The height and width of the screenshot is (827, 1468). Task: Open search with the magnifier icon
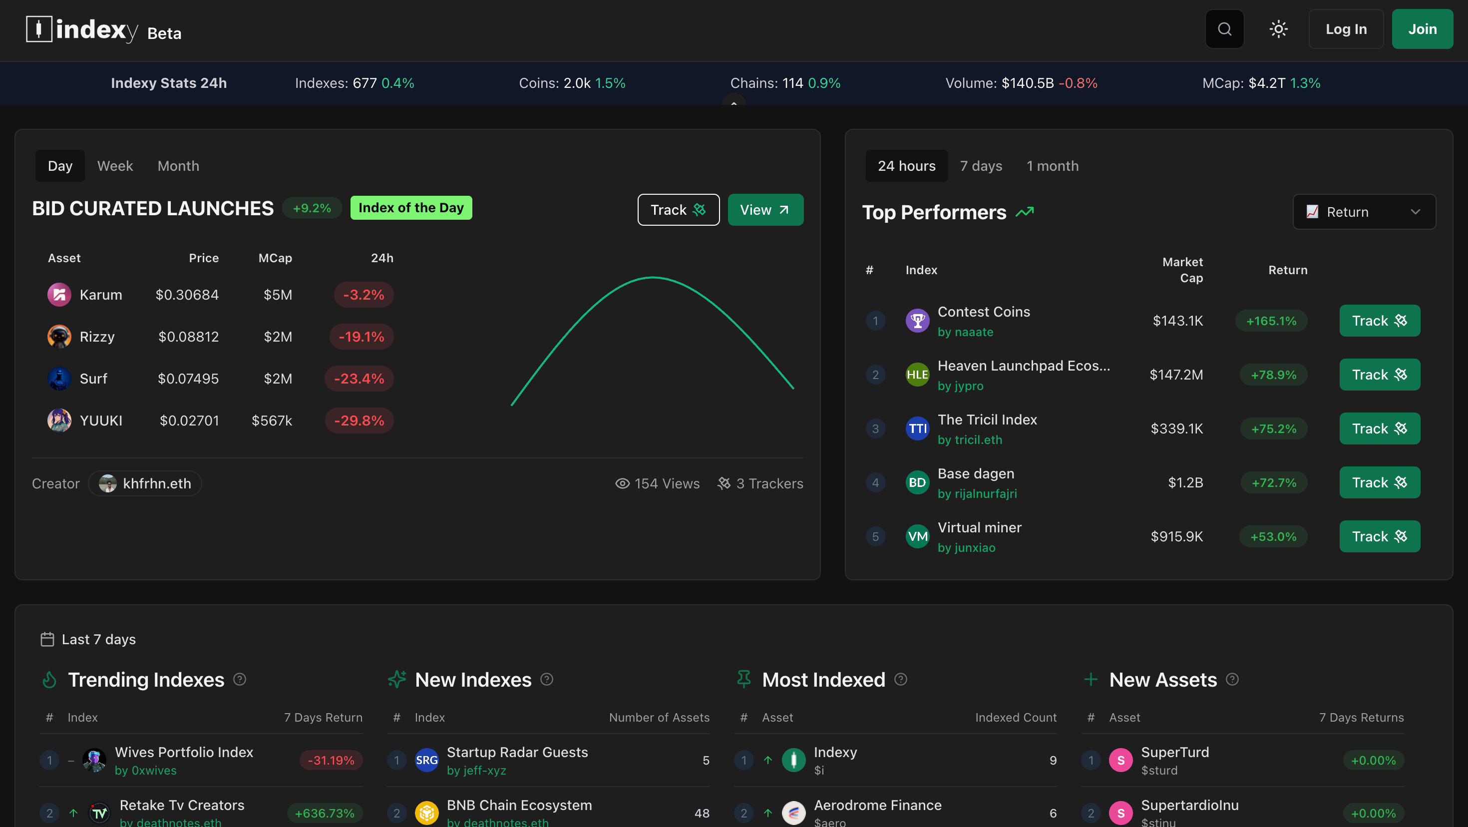click(1224, 29)
